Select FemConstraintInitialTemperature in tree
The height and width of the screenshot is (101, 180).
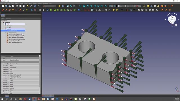[x=17, y=39]
